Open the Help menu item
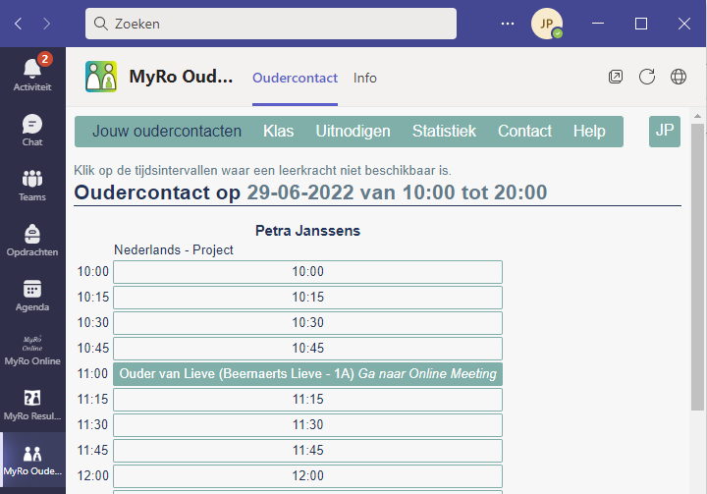707x494 pixels. click(x=589, y=132)
